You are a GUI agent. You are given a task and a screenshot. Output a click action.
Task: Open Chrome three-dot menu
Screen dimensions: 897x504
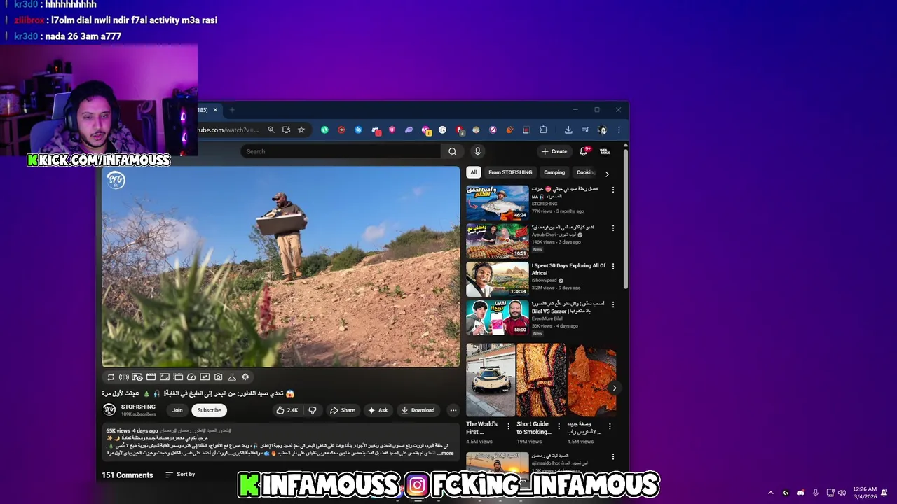(x=619, y=129)
